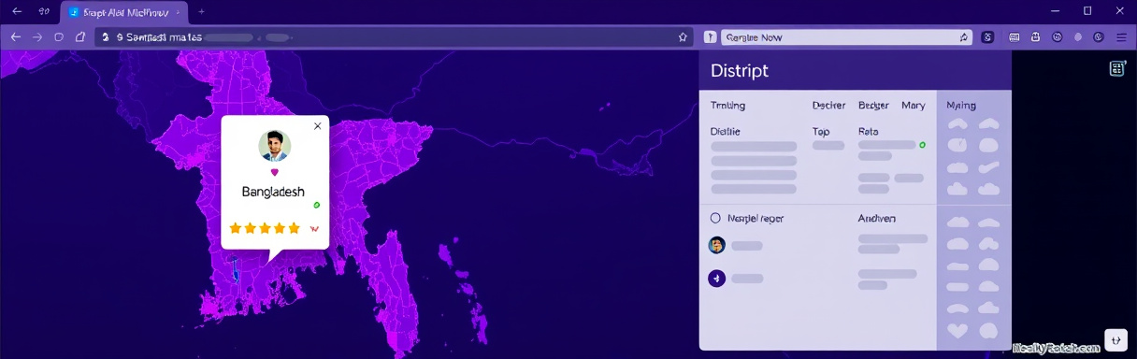Go forward with the browser forward arrow

point(37,37)
